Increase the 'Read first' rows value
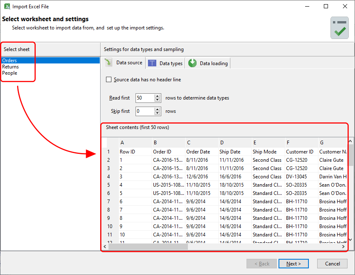This screenshot has height=275, width=355. tap(158, 96)
